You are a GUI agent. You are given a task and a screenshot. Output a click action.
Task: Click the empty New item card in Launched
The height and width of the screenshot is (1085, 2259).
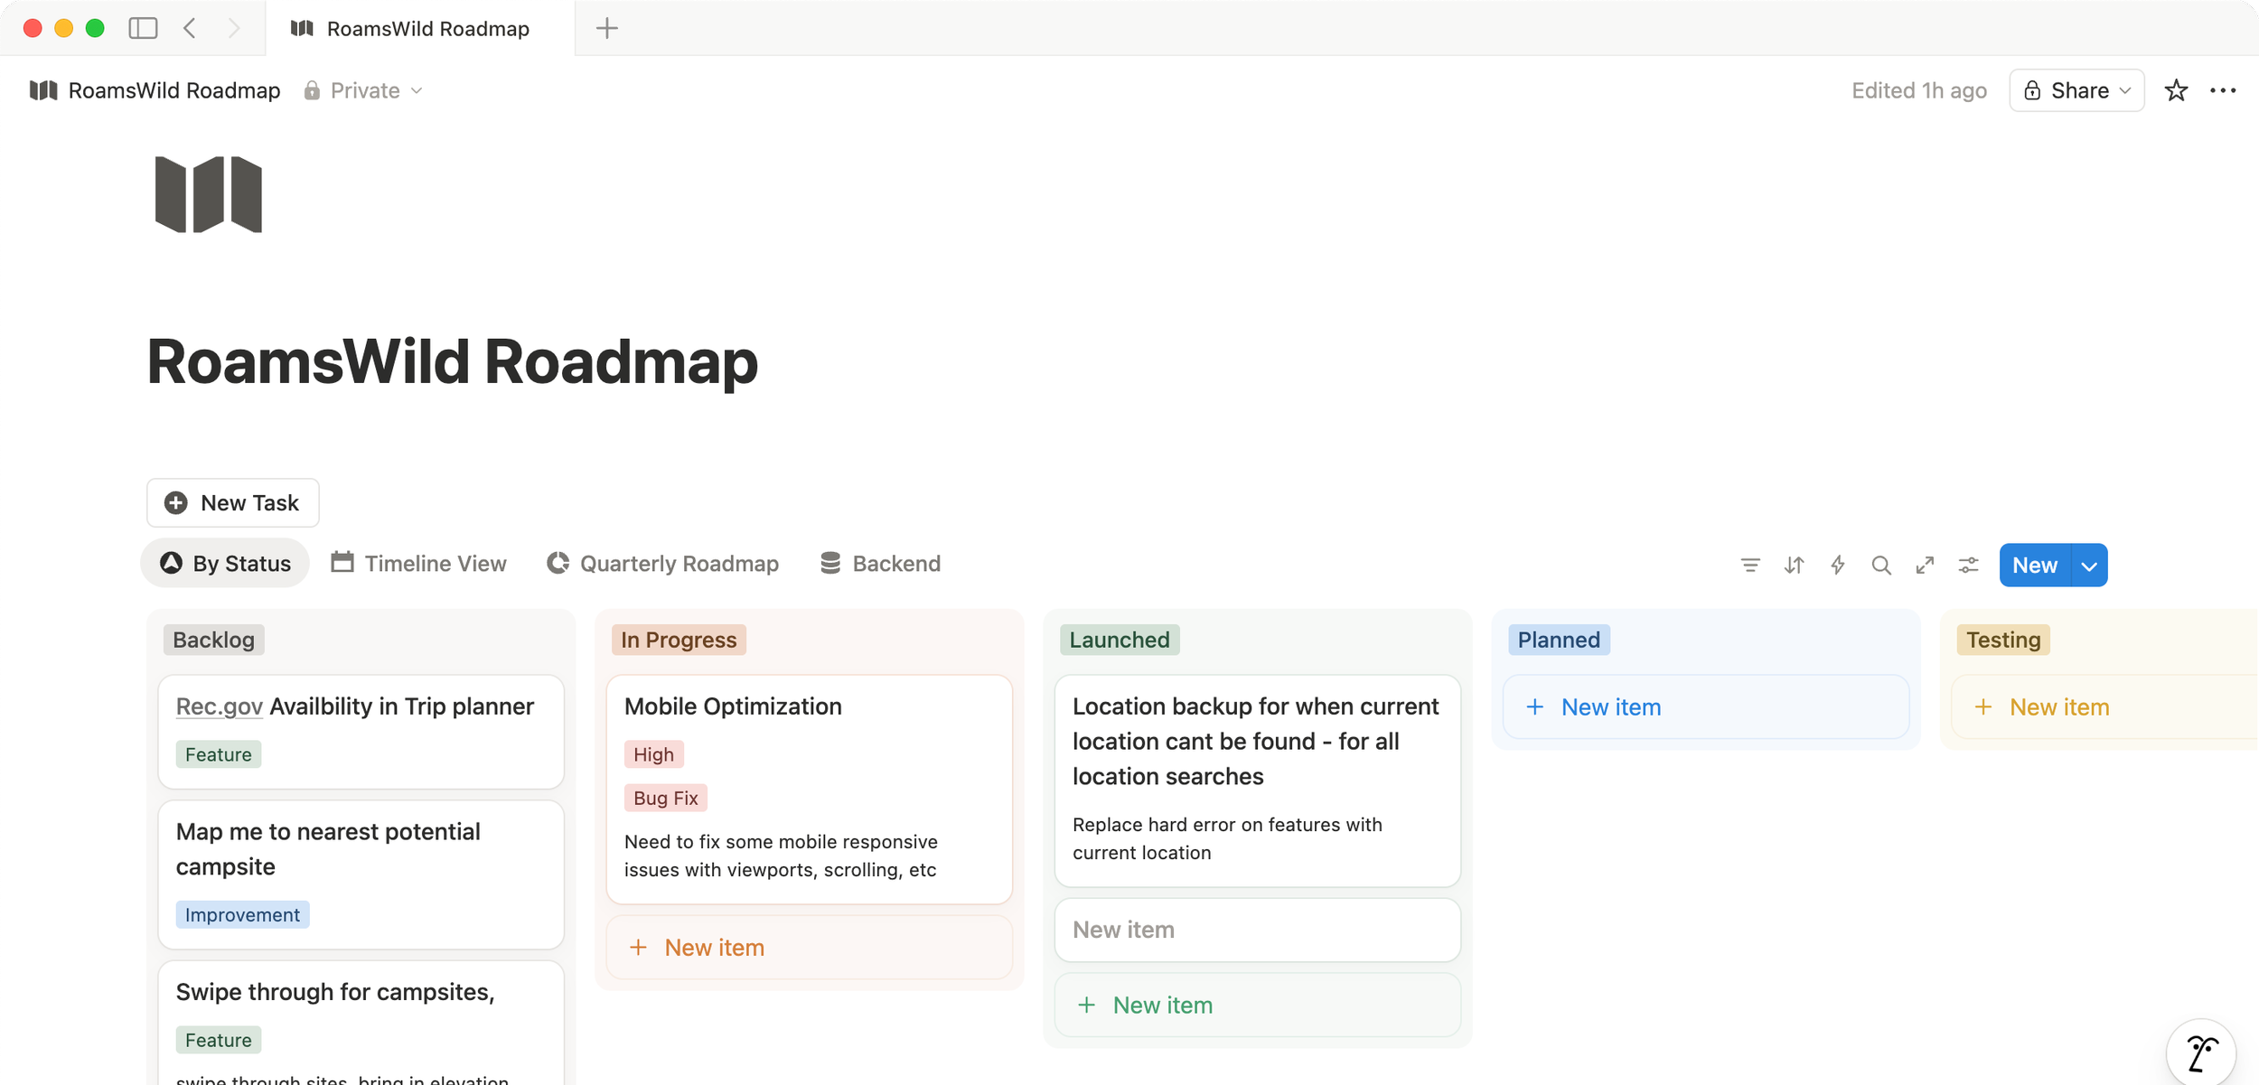[x=1256, y=929]
